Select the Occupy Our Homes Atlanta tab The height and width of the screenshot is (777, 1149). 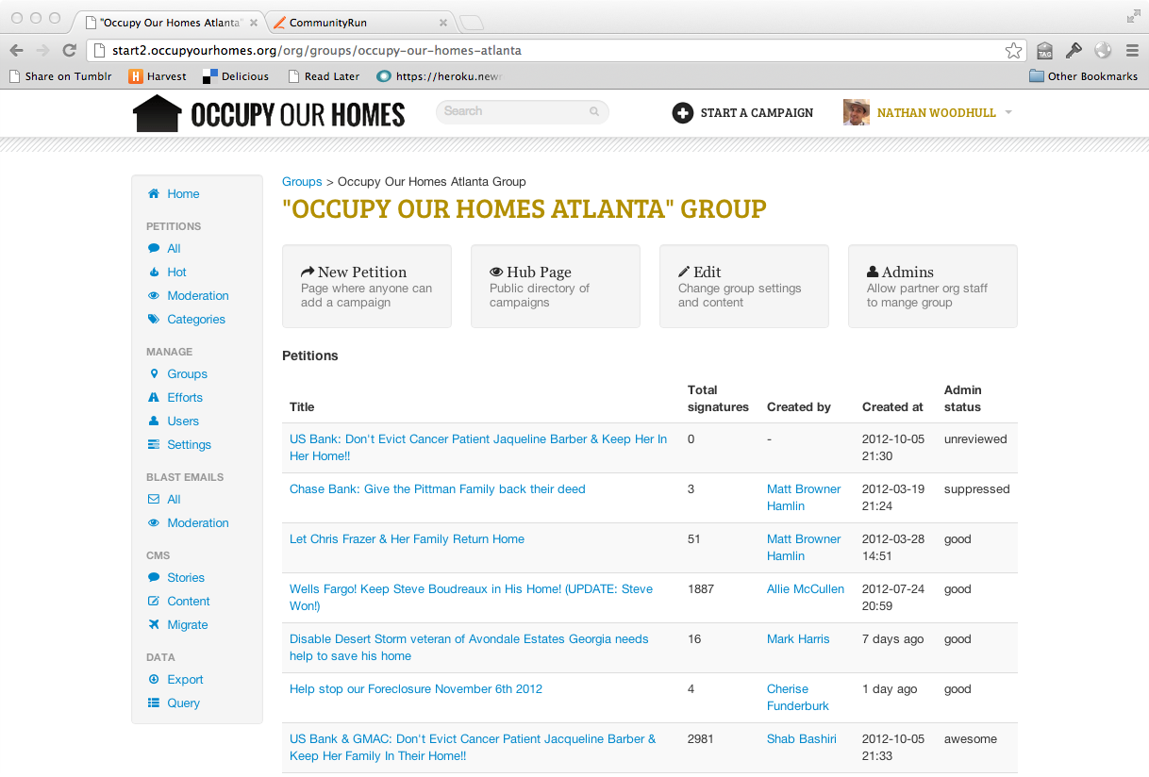pyautogui.click(x=168, y=22)
